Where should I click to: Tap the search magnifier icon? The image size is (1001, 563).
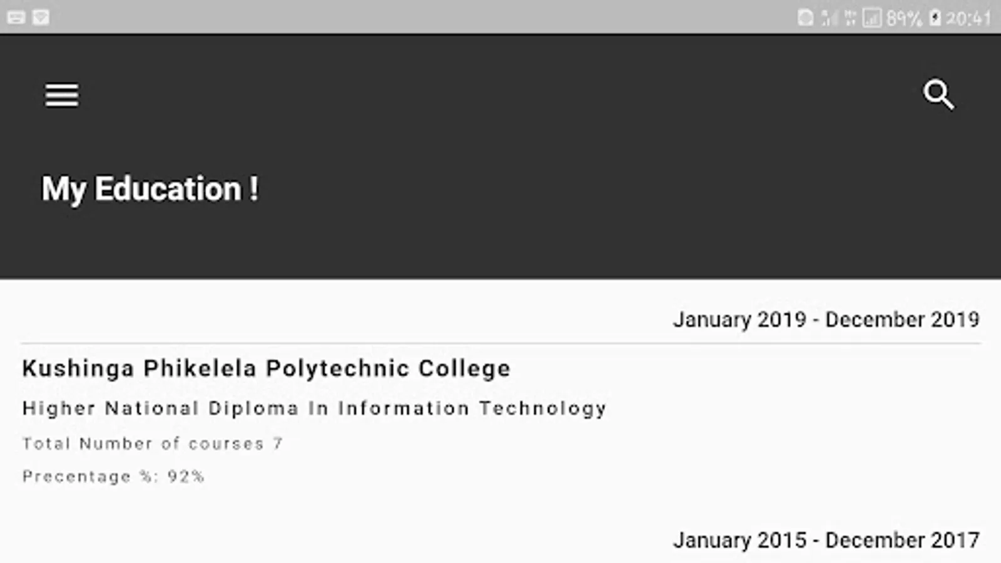pos(938,95)
